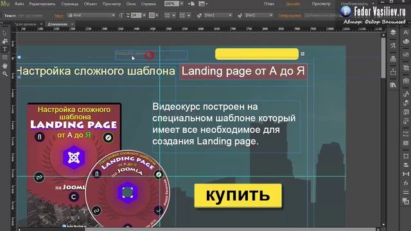The width and height of the screenshot is (411, 231).
Task: Switch to the Домашняя document tab
Action: click(x=57, y=24)
